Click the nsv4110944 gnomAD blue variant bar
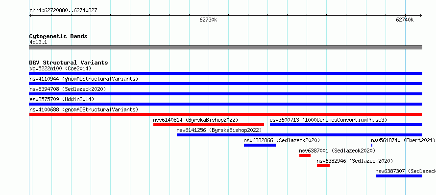This screenshot has width=436, height=195. click(225, 84)
